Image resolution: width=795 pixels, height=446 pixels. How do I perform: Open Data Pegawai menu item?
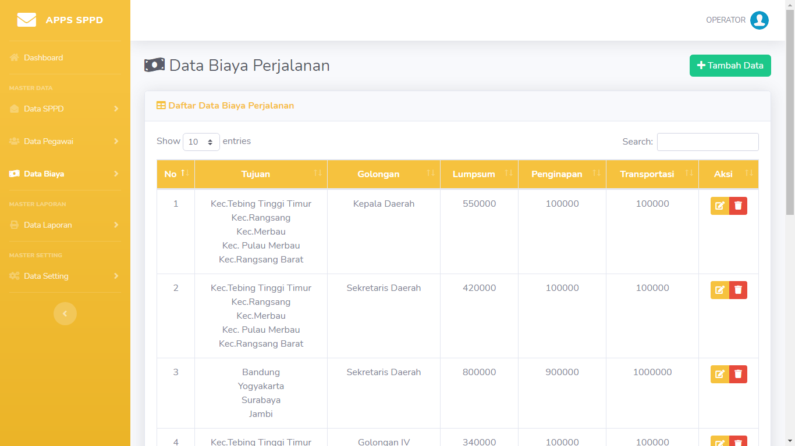[x=65, y=141]
